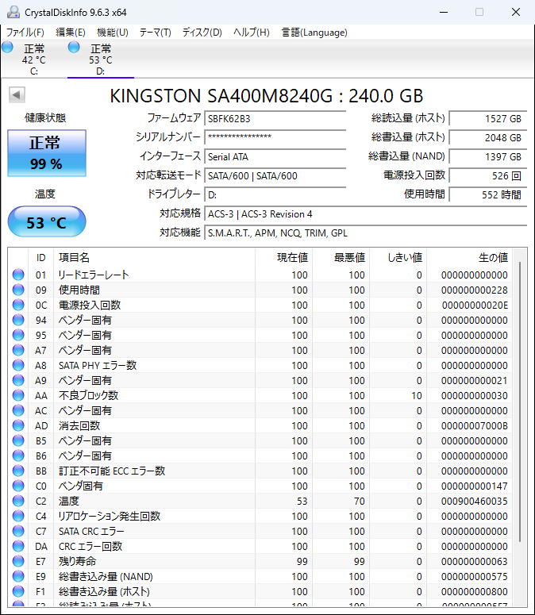
Task: Click the firmware field SBFK62B3
Action: [x=275, y=118]
